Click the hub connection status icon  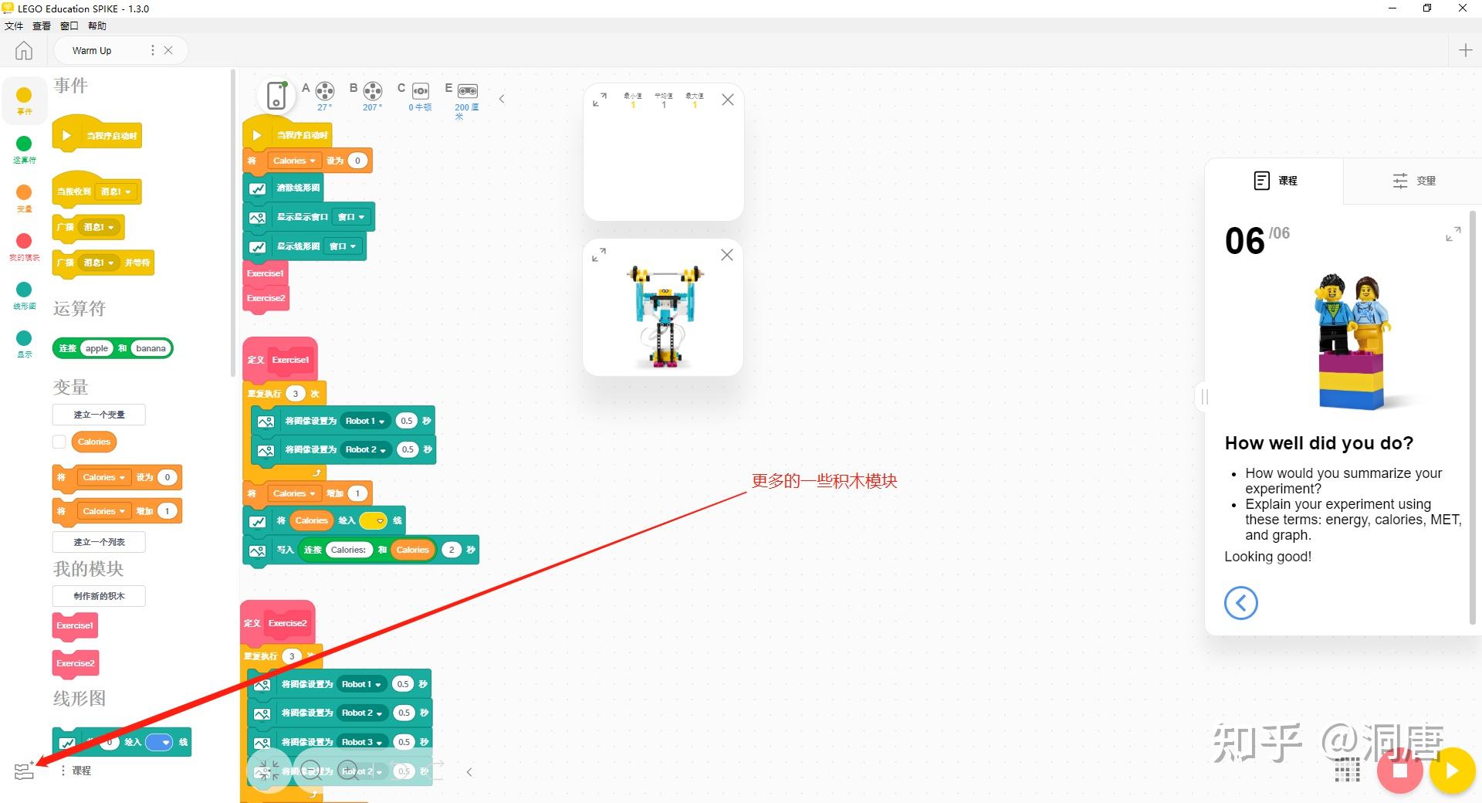pyautogui.click(x=276, y=96)
